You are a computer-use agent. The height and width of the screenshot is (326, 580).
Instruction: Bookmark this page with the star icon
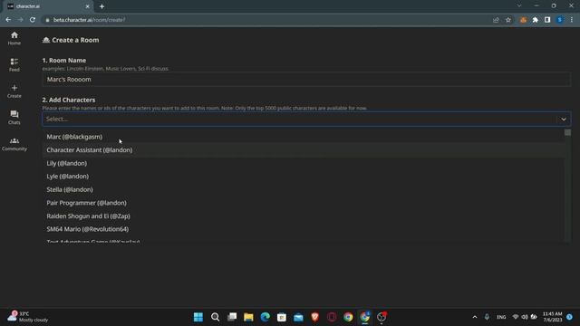point(508,20)
